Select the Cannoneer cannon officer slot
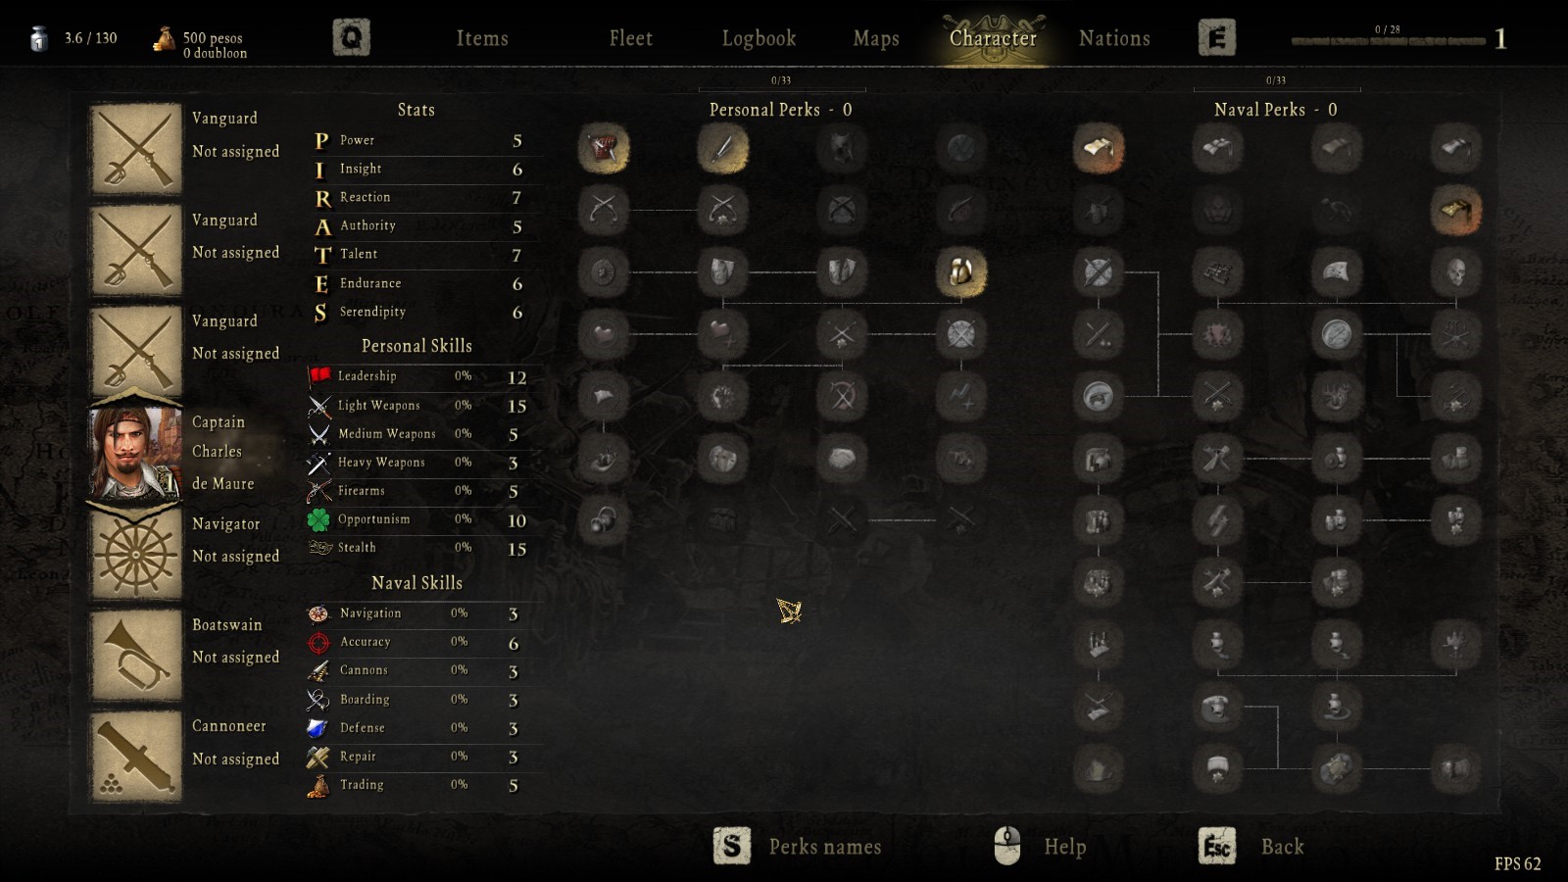The width and height of the screenshot is (1568, 882). 135,757
